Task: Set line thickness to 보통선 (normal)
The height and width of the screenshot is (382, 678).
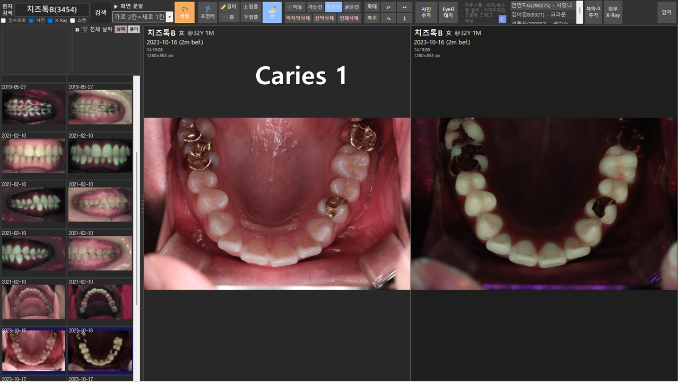Action: pyautogui.click(x=334, y=7)
